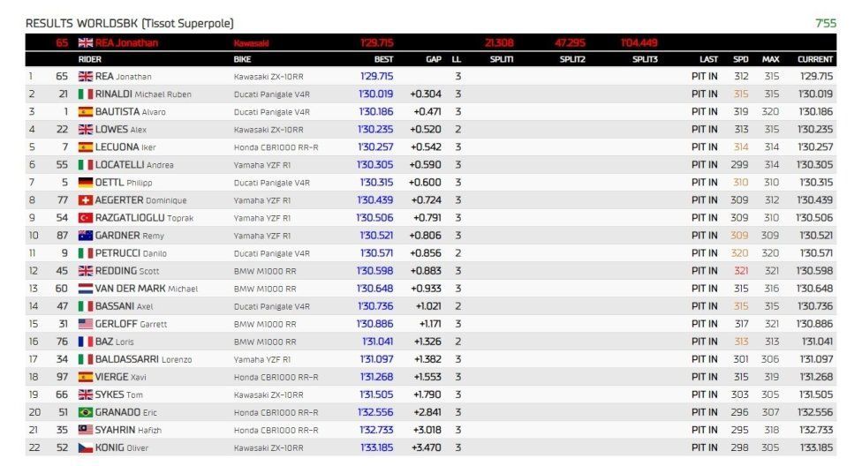The width and height of the screenshot is (862, 466).
Task: Click the BEST column header
Action: [x=383, y=59]
